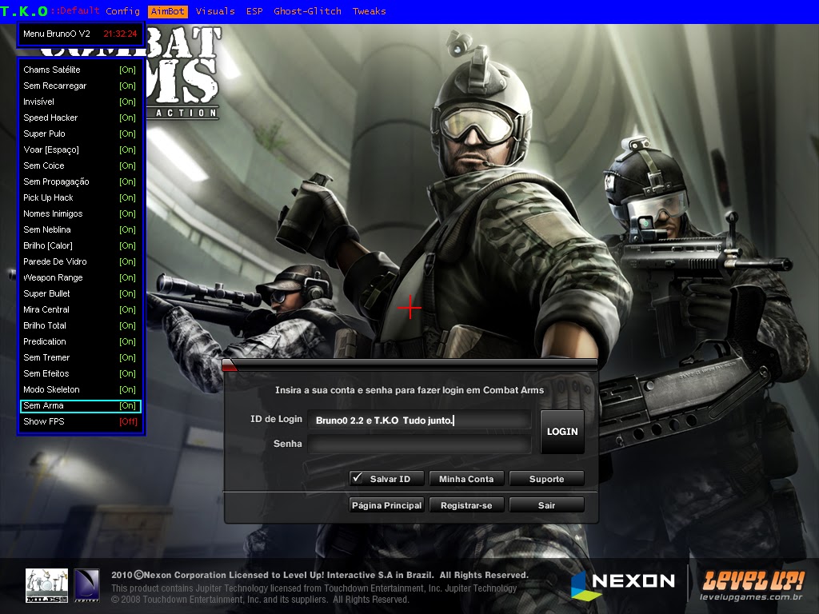Toggle Speed Hacker option

80,118
